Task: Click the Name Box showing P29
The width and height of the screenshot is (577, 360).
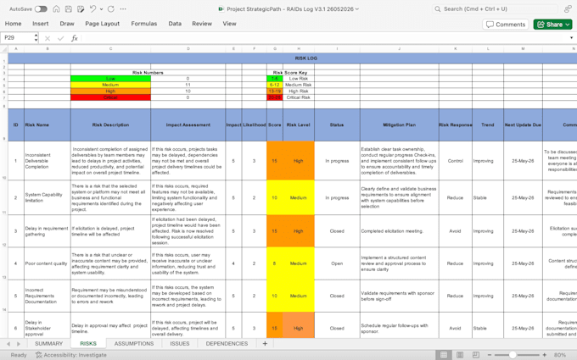Action: [x=17, y=37]
